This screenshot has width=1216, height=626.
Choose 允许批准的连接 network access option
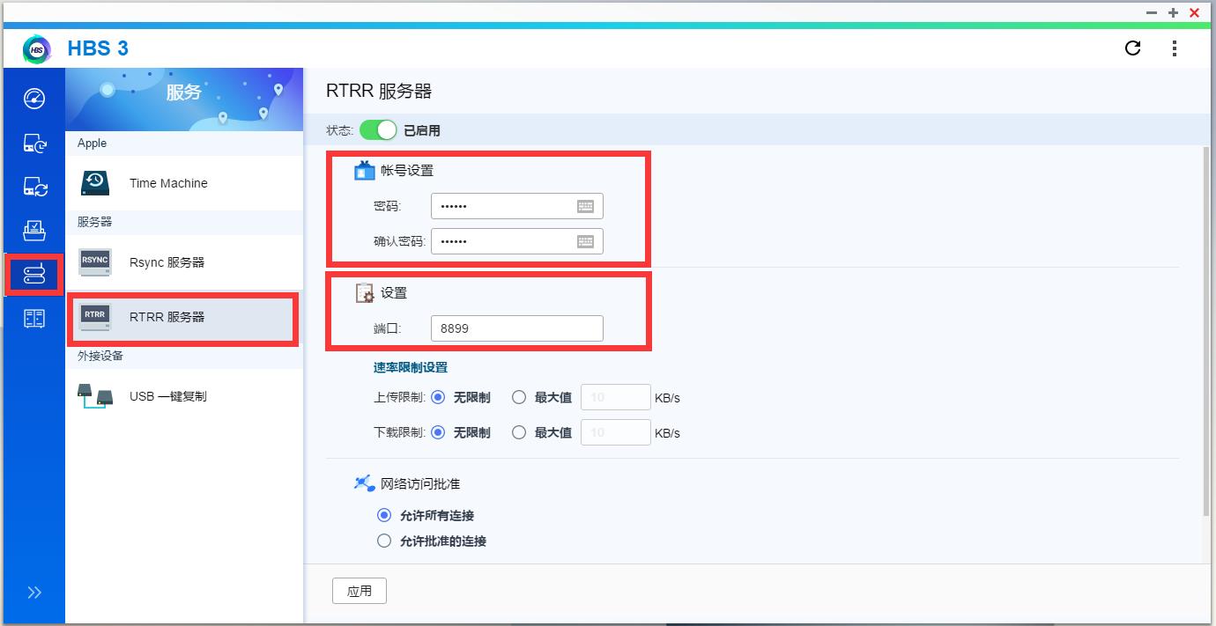384,541
